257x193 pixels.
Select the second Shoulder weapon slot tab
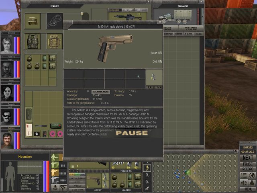point(128,10)
